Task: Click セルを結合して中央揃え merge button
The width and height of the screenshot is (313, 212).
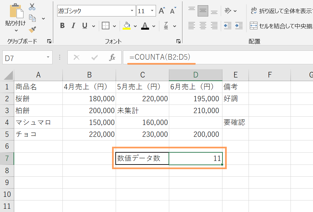Action: [x=281, y=26]
